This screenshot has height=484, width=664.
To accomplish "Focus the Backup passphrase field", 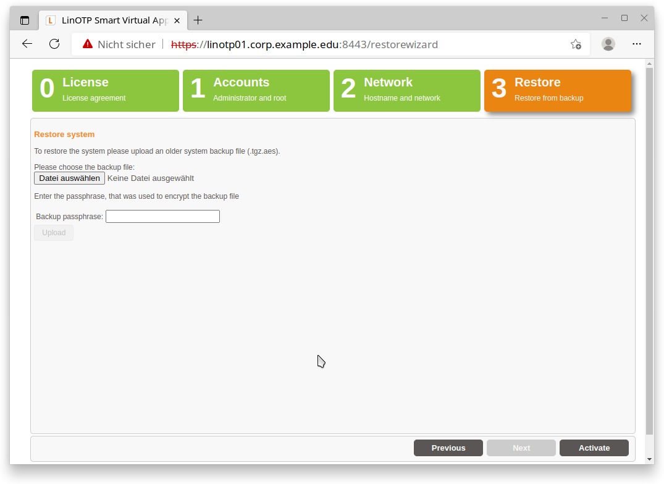I will tap(162, 217).
